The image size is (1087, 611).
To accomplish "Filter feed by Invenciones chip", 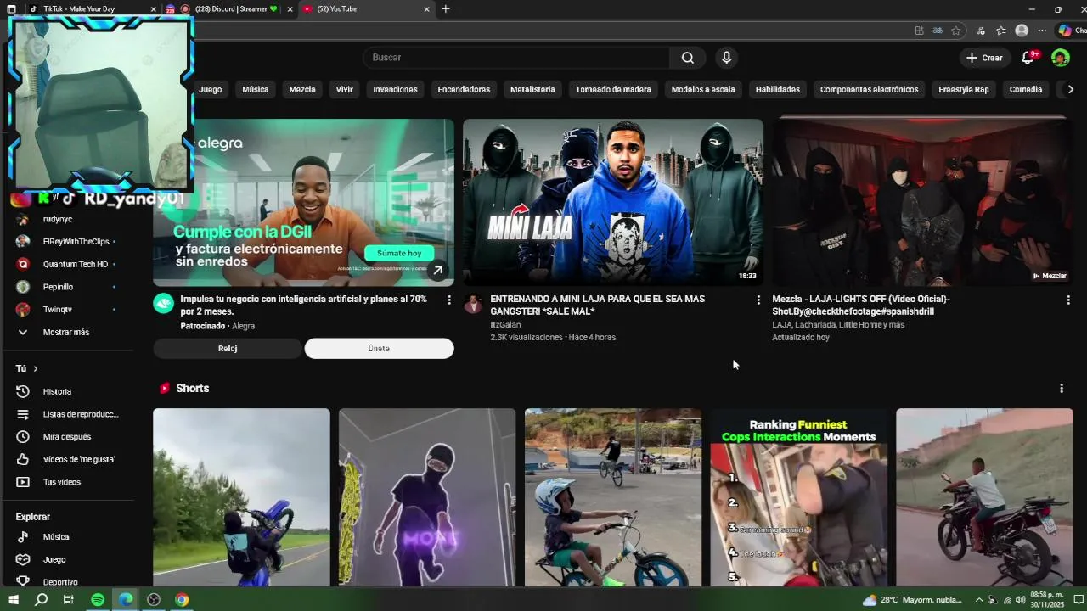I will coord(395,89).
